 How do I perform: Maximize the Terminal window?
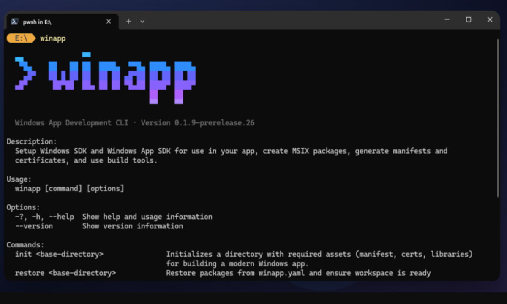pos(469,19)
